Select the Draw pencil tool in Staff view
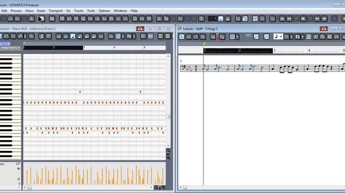The image size is (345, 194). click(189, 37)
